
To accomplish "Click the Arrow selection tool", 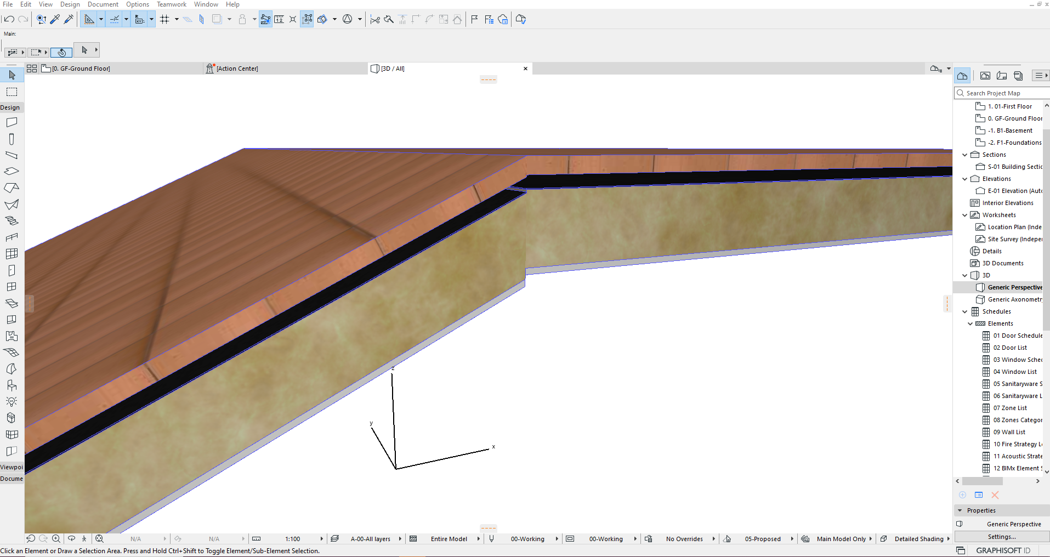I will [x=12, y=75].
